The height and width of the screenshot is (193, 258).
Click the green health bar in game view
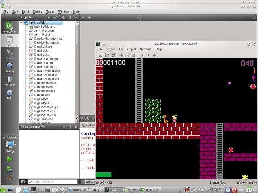pos(104,175)
